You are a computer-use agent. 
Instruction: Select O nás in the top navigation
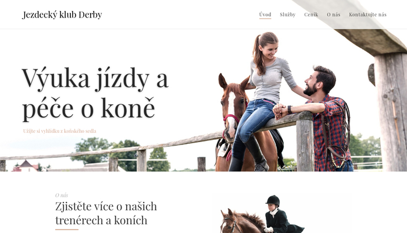pos(333,15)
